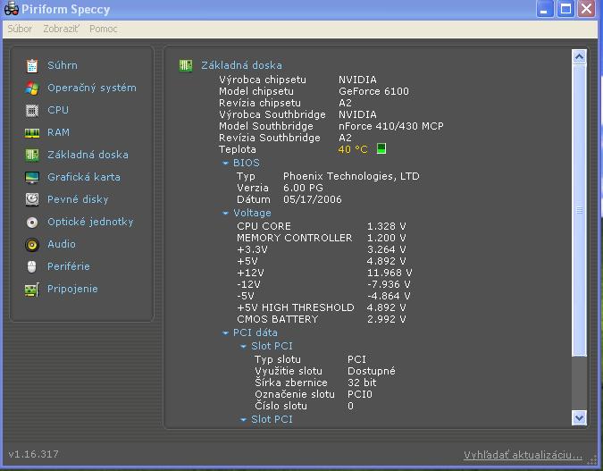Click the GeForce 6100 chipset model value
Image resolution: width=603 pixels, height=471 pixels.
click(x=373, y=91)
